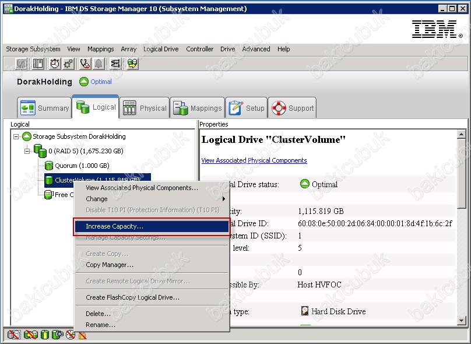Switch to the Setup tab

coord(247,108)
